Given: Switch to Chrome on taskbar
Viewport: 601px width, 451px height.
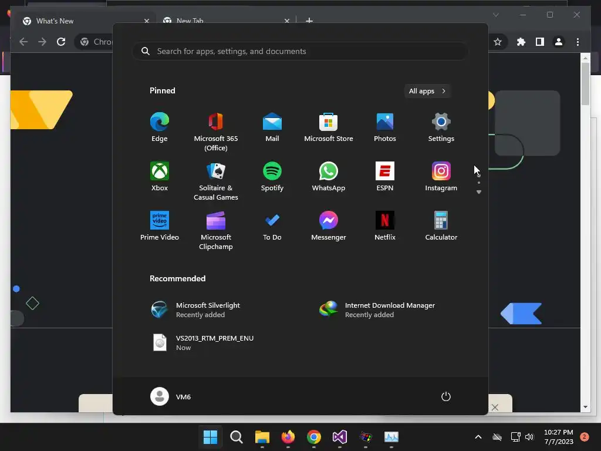Looking at the screenshot, I should (313, 437).
